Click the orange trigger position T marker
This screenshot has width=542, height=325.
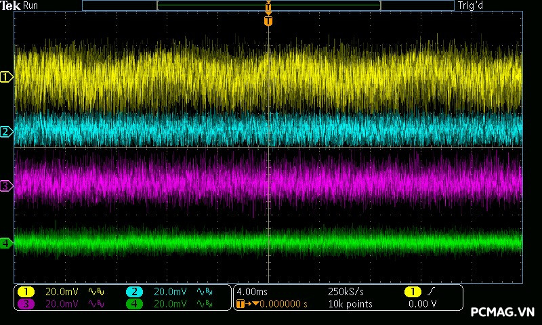(268, 21)
